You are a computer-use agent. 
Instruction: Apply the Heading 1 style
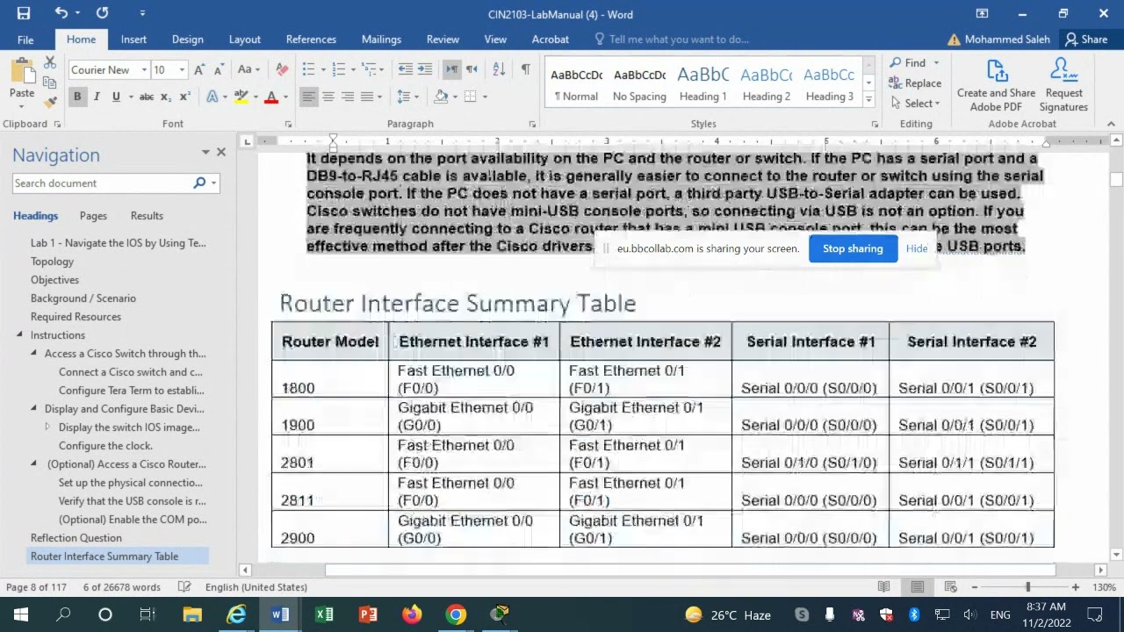click(703, 83)
